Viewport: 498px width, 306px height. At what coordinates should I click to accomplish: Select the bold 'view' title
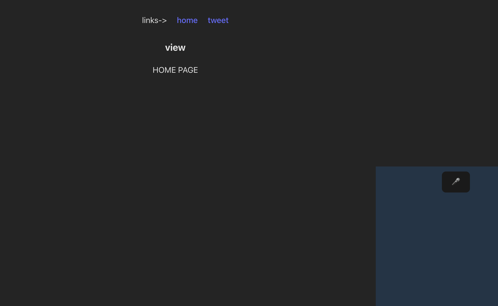pos(175,47)
